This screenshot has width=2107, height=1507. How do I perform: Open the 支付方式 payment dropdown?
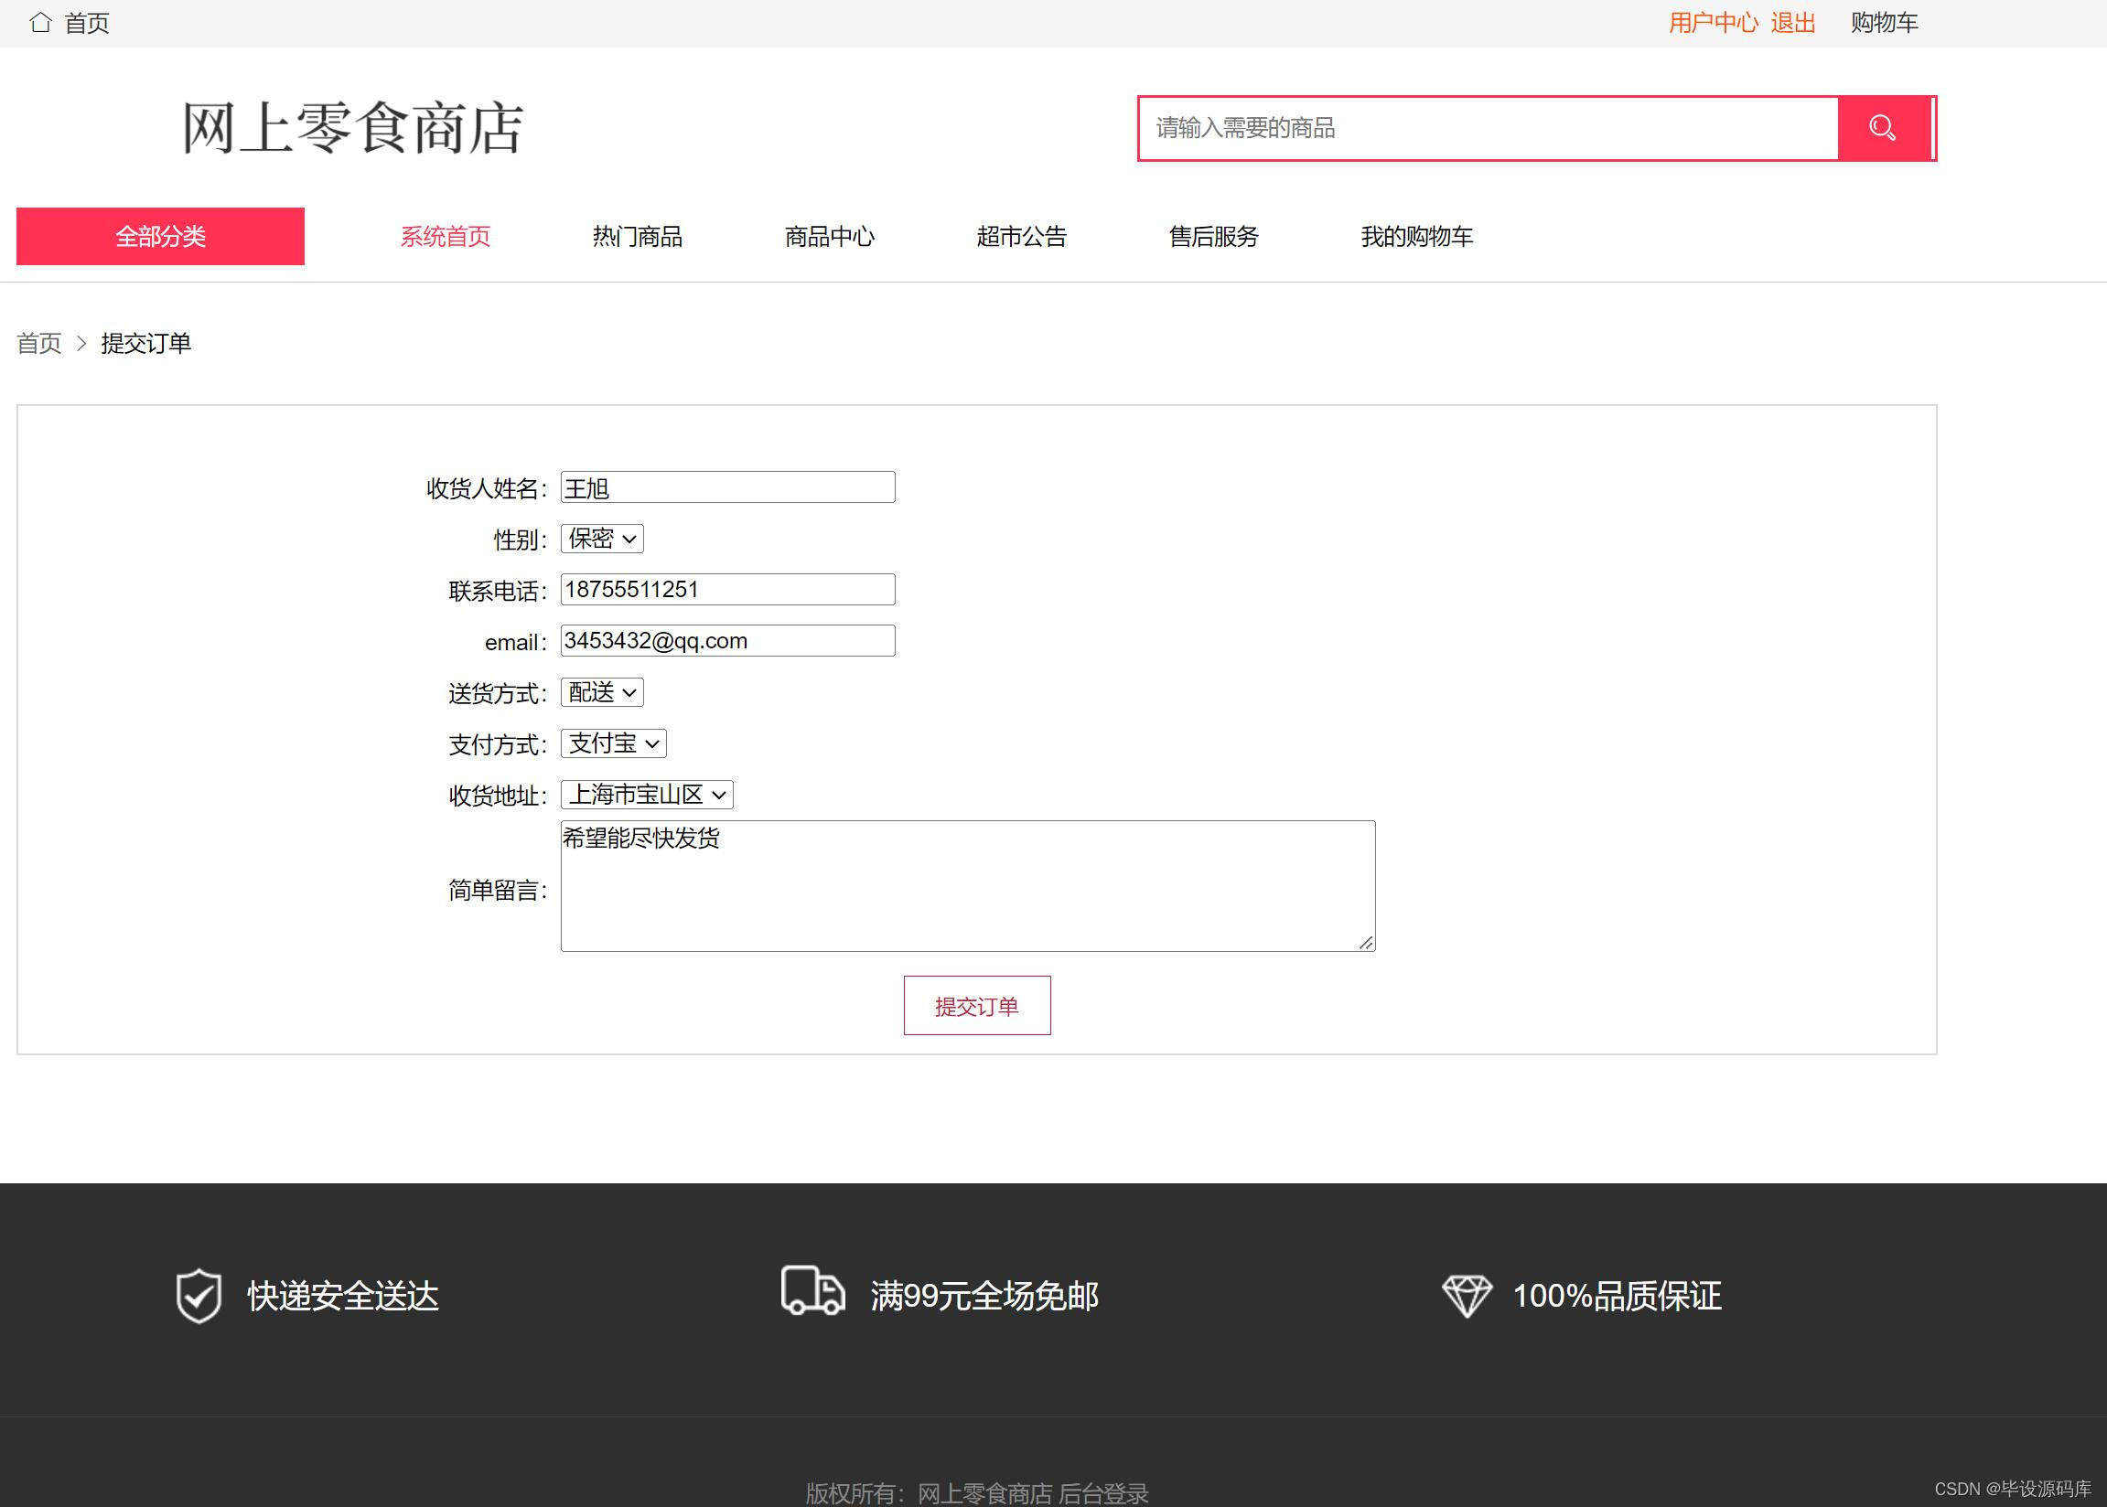click(x=612, y=743)
